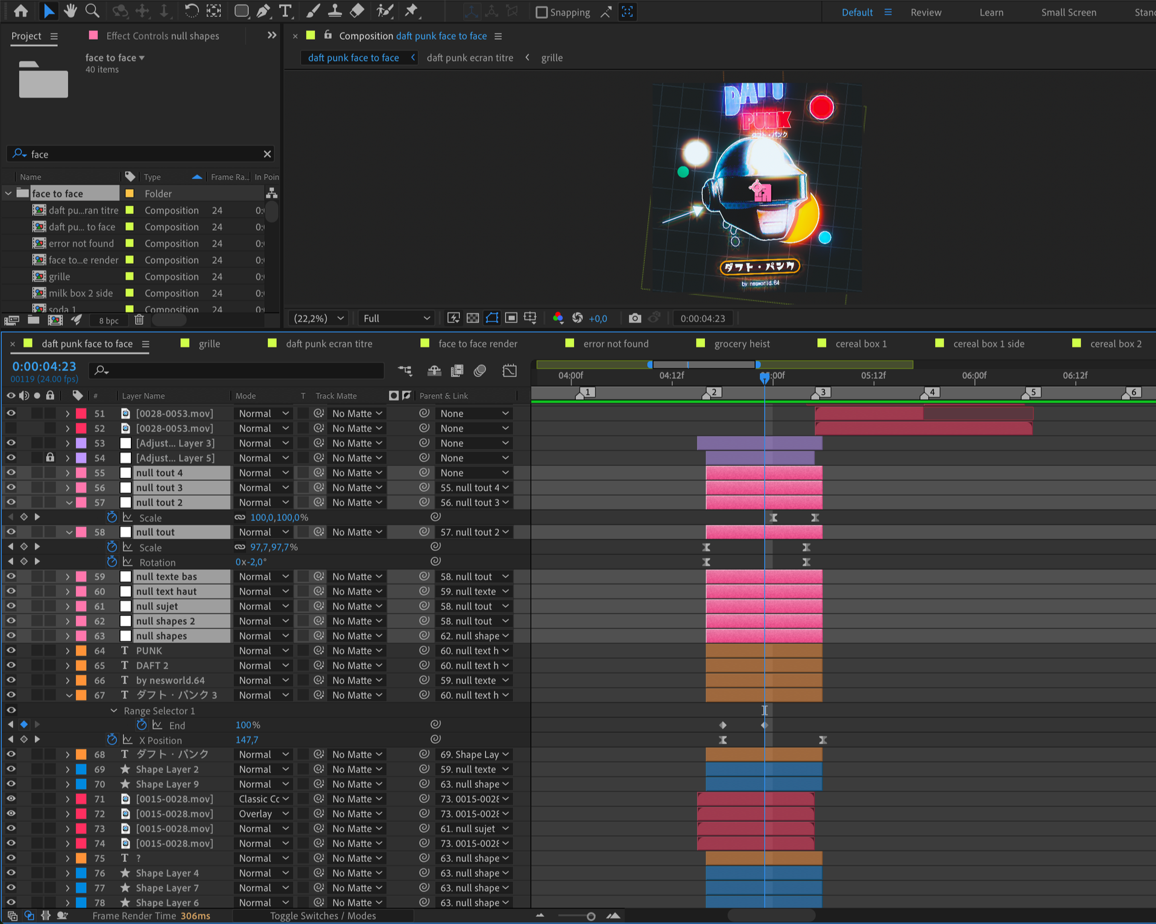Screen dimensions: 1156x924
Task: Reset exposure in the viewer footer
Action: 578,318
